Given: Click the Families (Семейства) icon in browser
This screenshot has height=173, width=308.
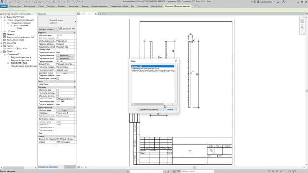Looking at the screenshot, I should 5,43.
